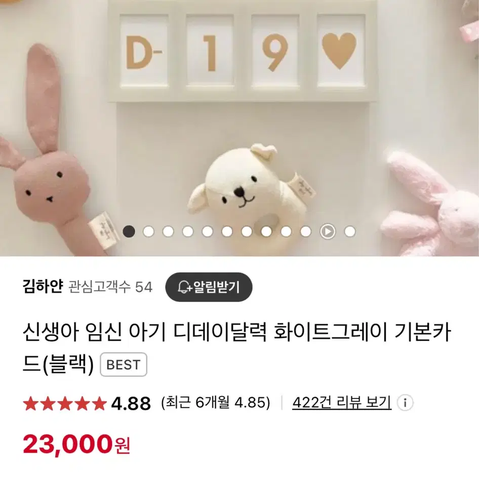
Task: Open the D-19 product main image
Action: coord(239,128)
